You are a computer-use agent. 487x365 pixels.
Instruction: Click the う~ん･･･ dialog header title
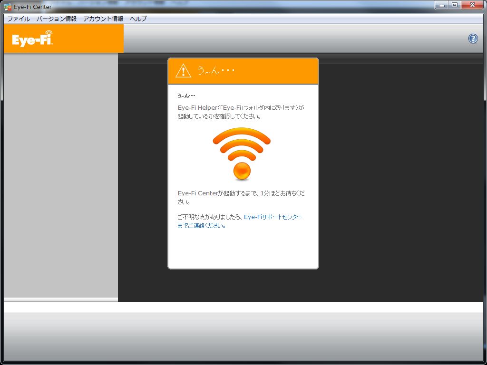[x=216, y=71]
